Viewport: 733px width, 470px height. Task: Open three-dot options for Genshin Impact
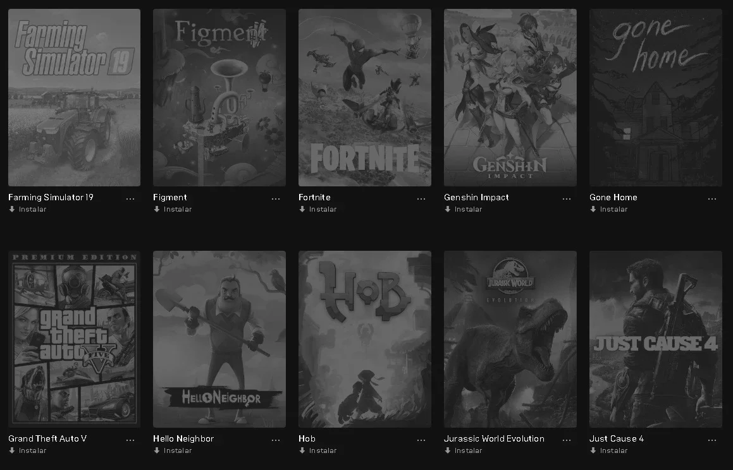pyautogui.click(x=567, y=199)
